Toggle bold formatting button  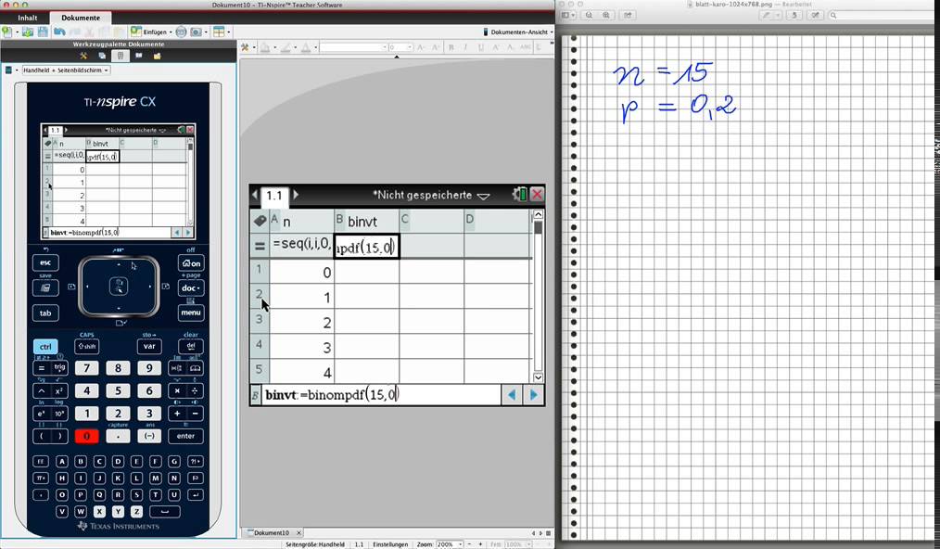[x=451, y=47]
